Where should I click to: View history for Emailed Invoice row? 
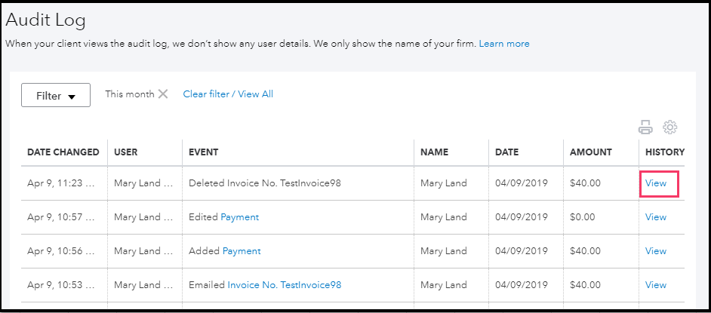[656, 285]
